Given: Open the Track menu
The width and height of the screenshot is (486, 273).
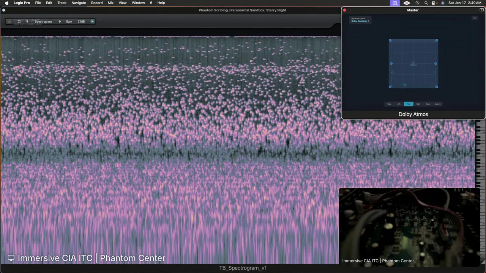Looking at the screenshot, I should 62,3.
